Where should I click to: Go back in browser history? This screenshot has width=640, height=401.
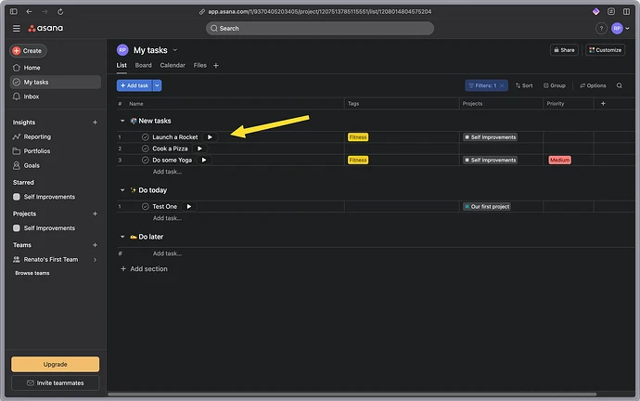click(x=29, y=11)
